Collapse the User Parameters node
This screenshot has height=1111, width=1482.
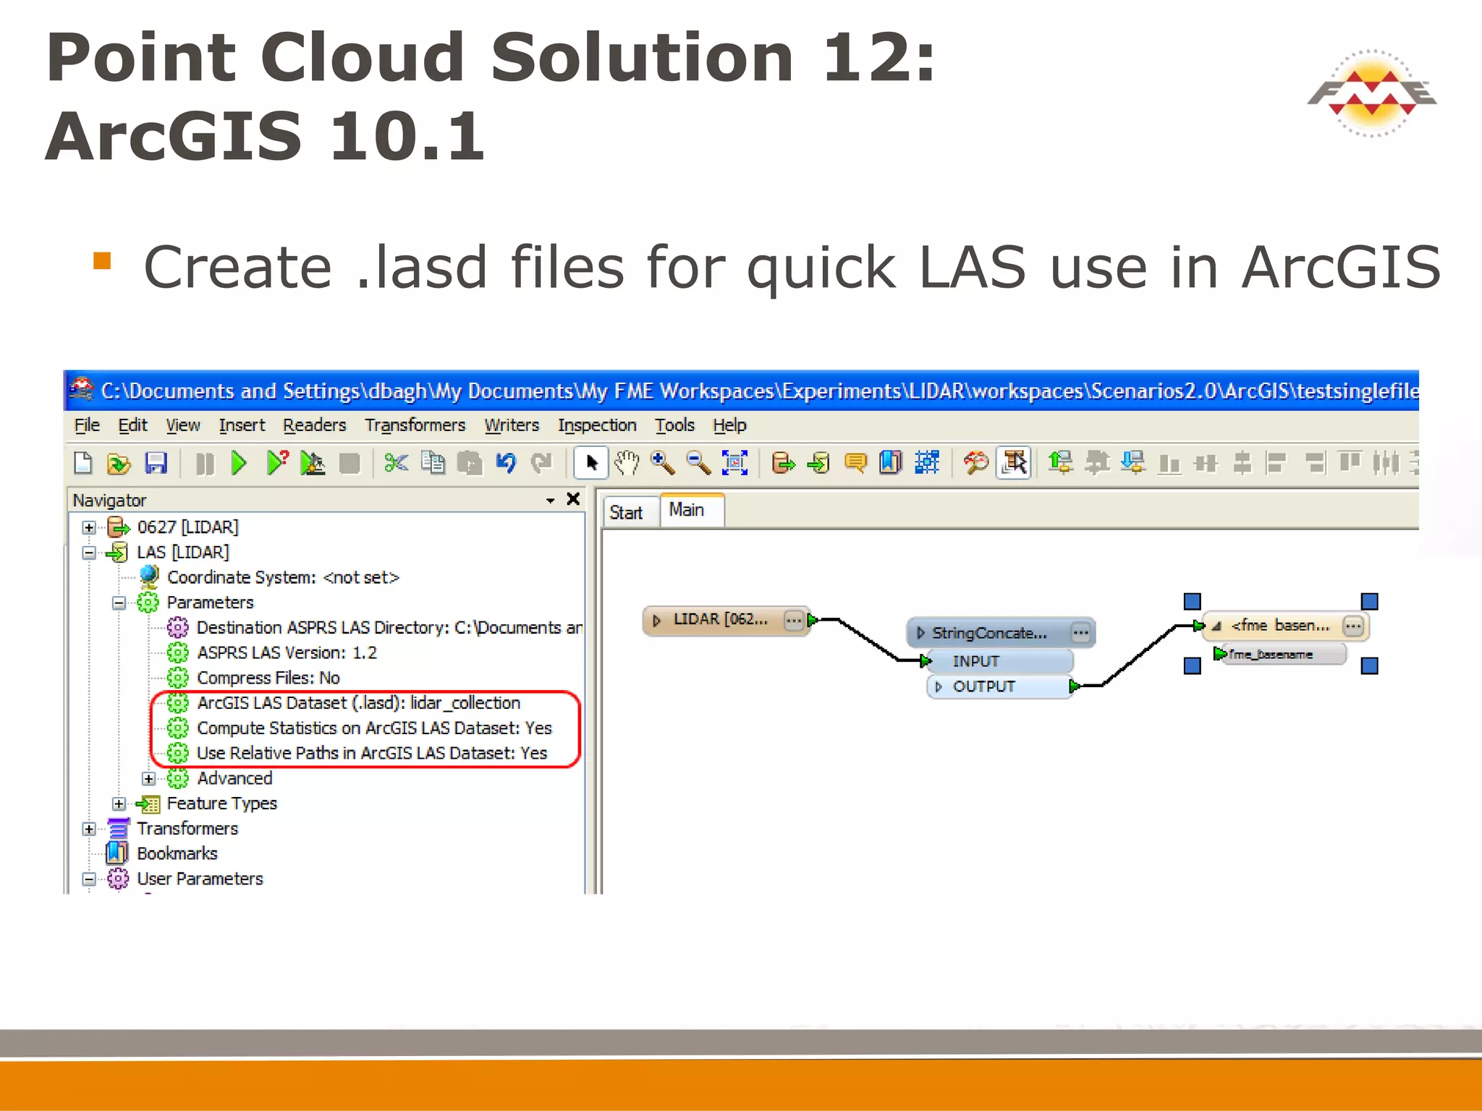[89, 880]
